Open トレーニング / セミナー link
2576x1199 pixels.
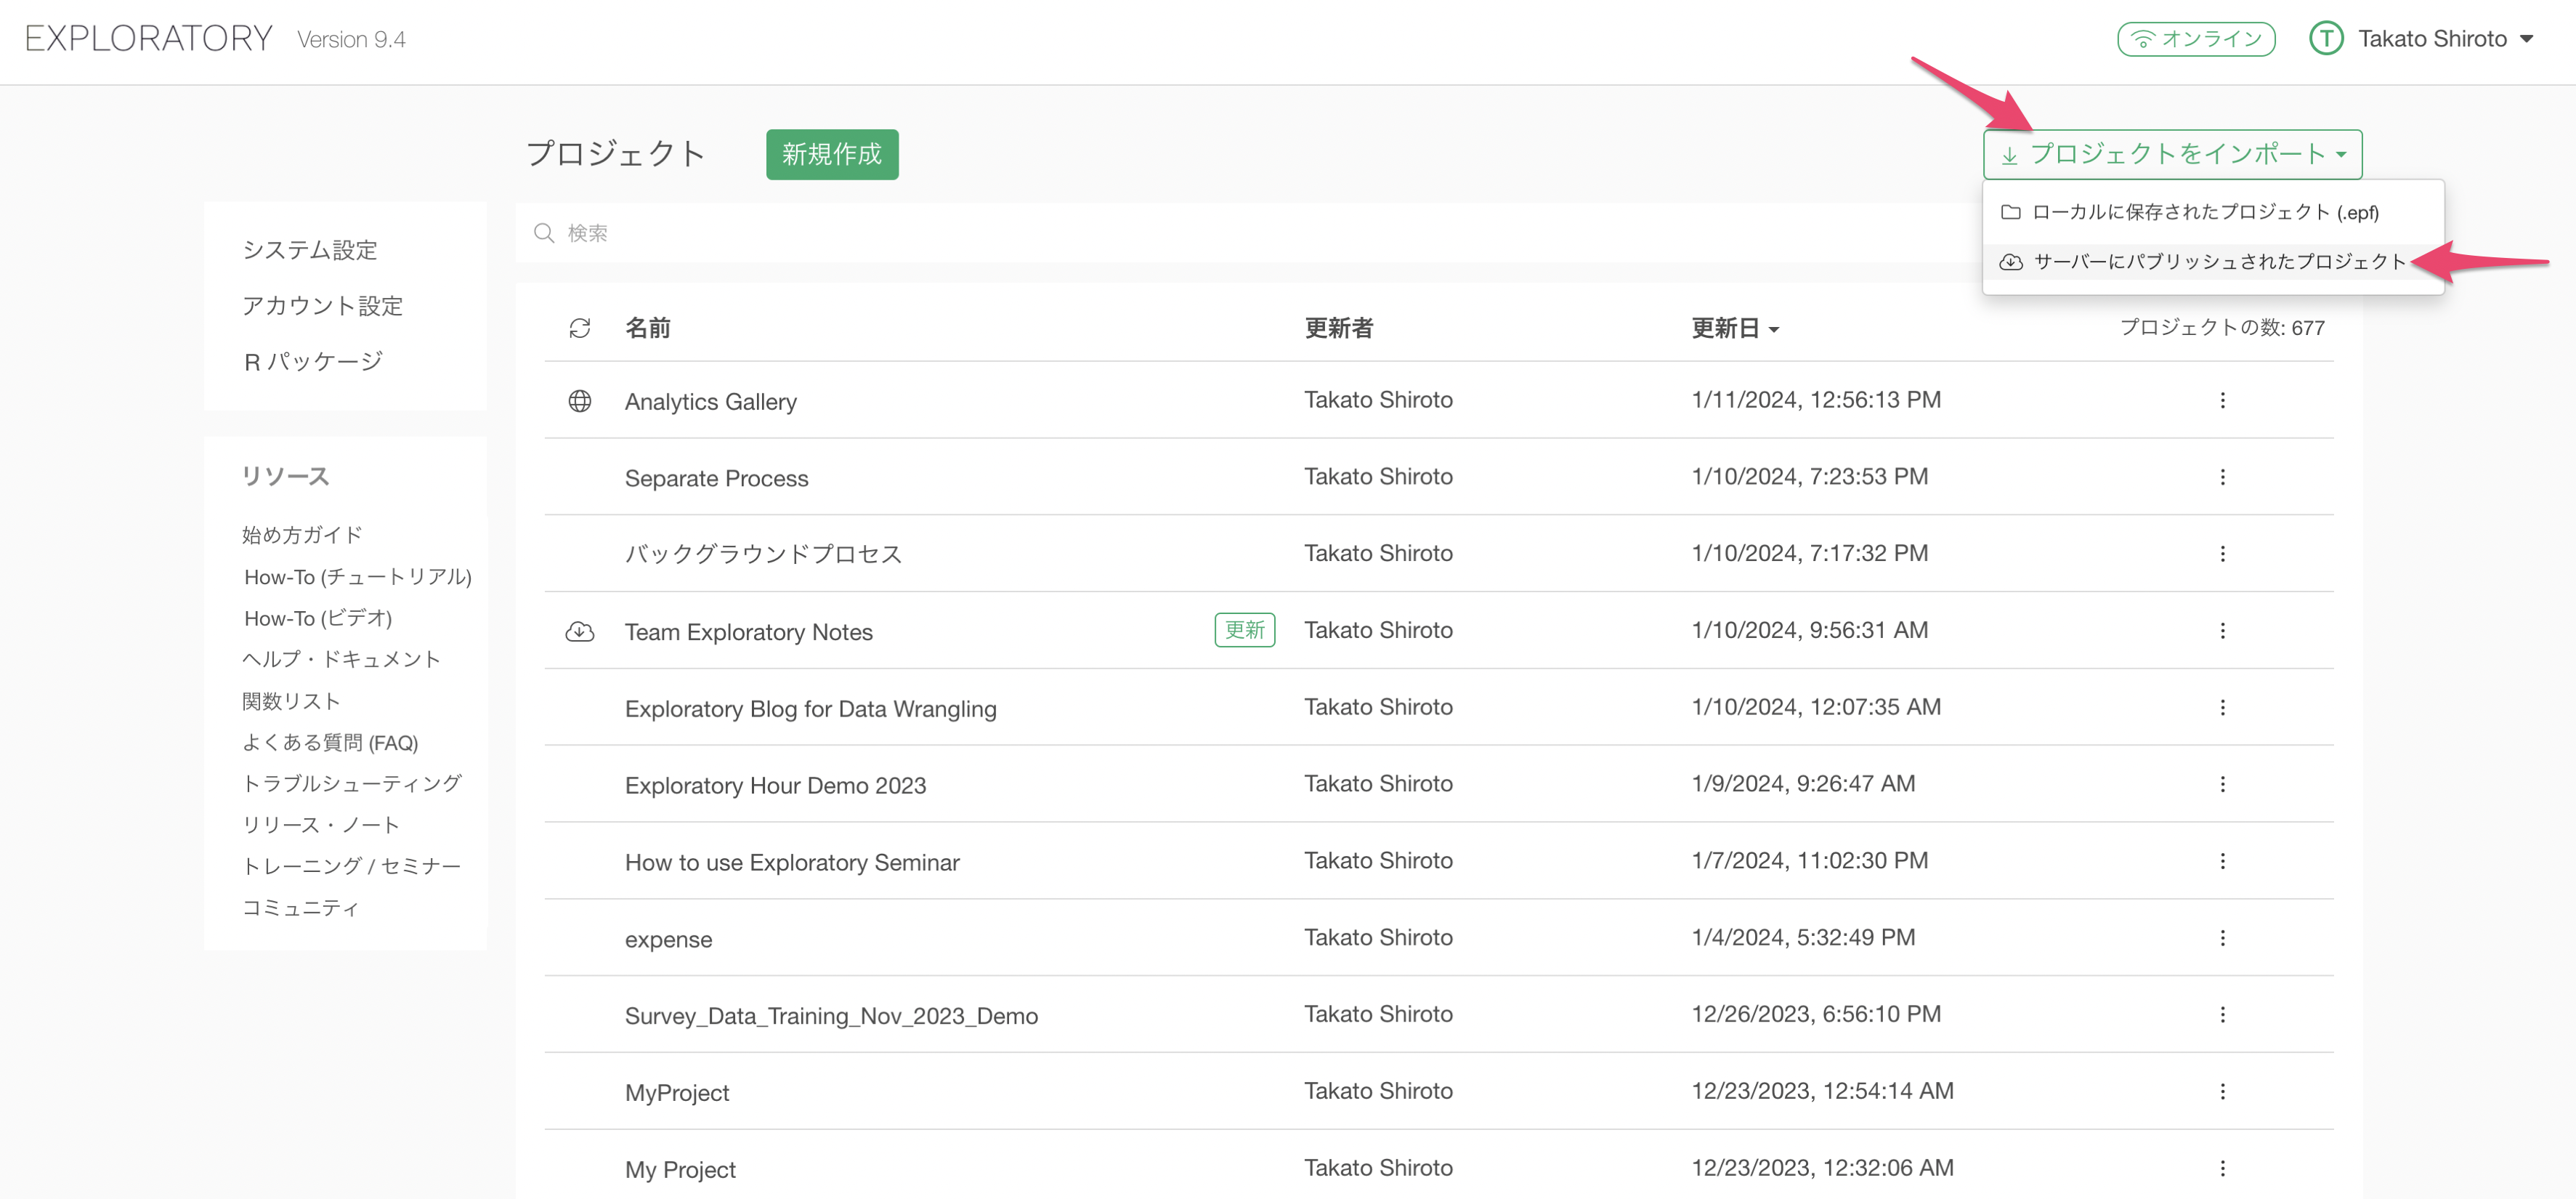point(352,866)
